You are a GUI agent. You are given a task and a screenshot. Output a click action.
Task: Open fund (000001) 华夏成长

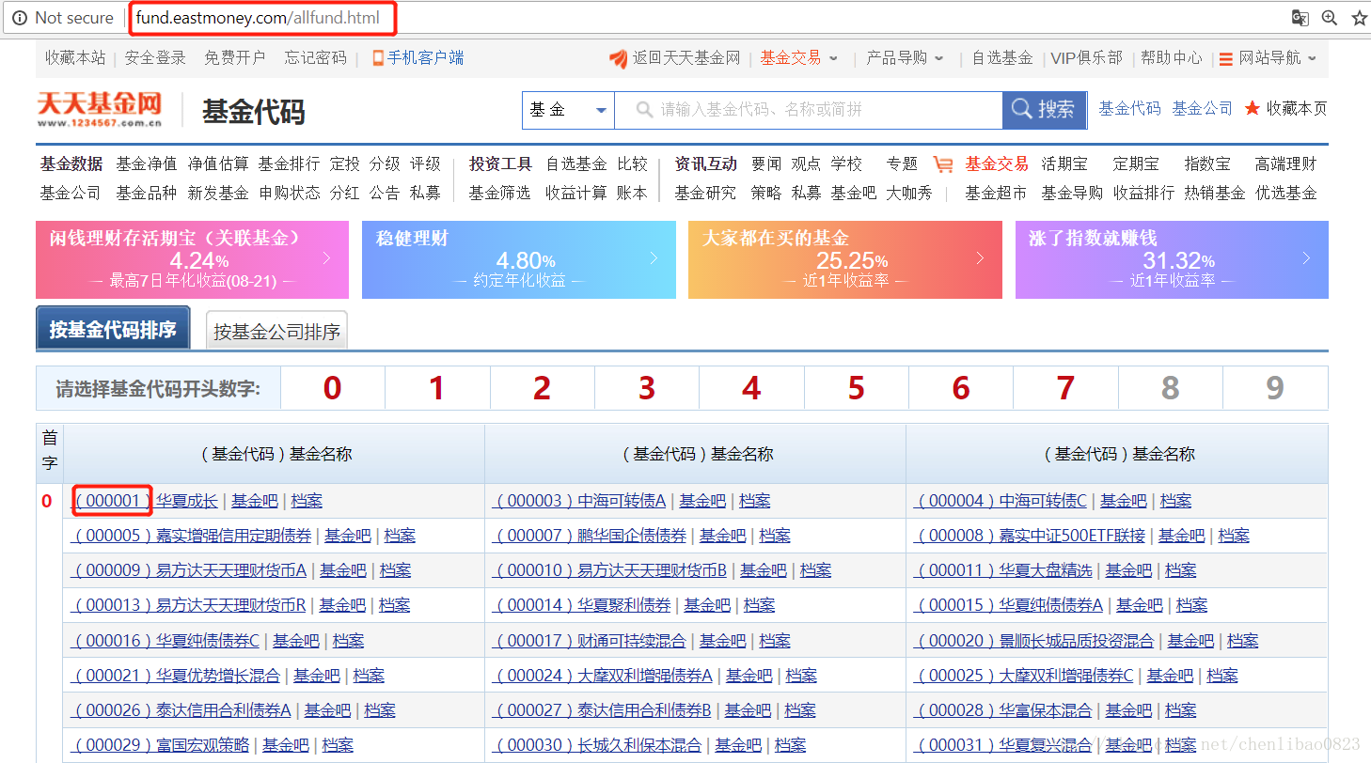(x=145, y=501)
